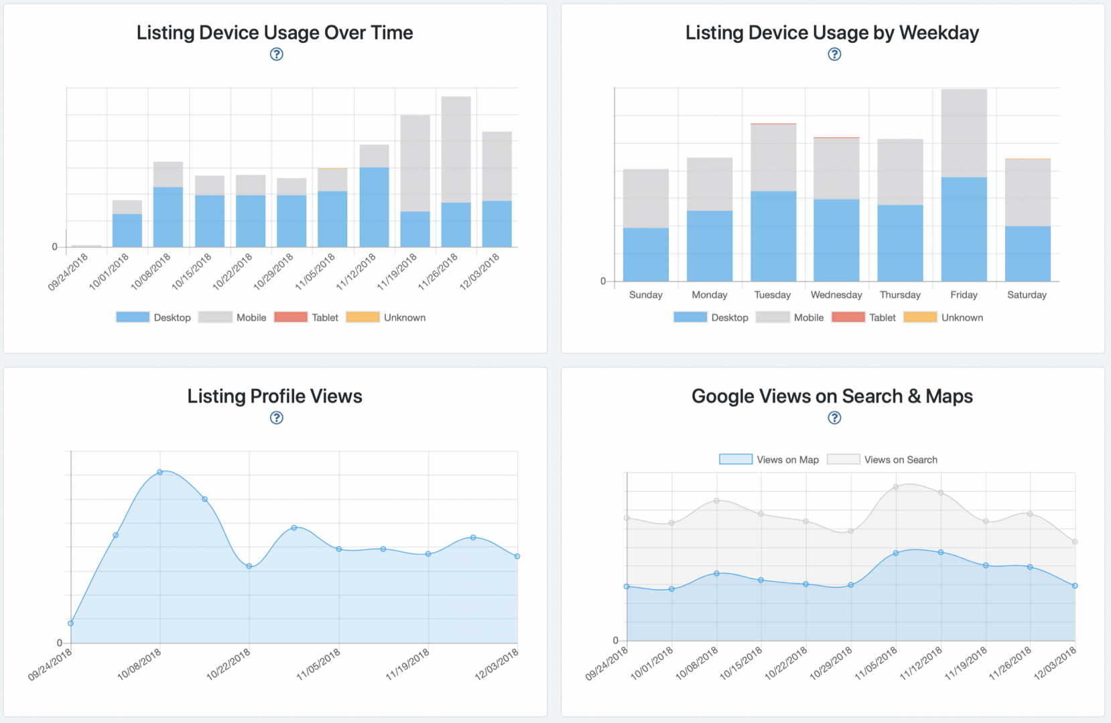
Task: Click the 09/24/2018 Views on Map point
Action: point(627,586)
